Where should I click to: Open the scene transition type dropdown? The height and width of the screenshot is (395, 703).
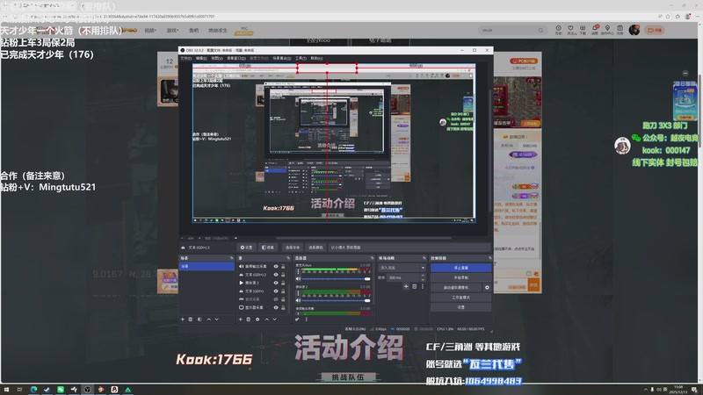pyautogui.click(x=402, y=268)
